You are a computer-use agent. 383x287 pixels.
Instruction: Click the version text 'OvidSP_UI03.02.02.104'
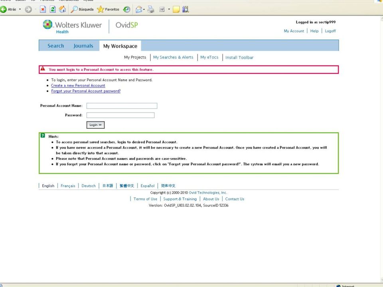point(182,206)
